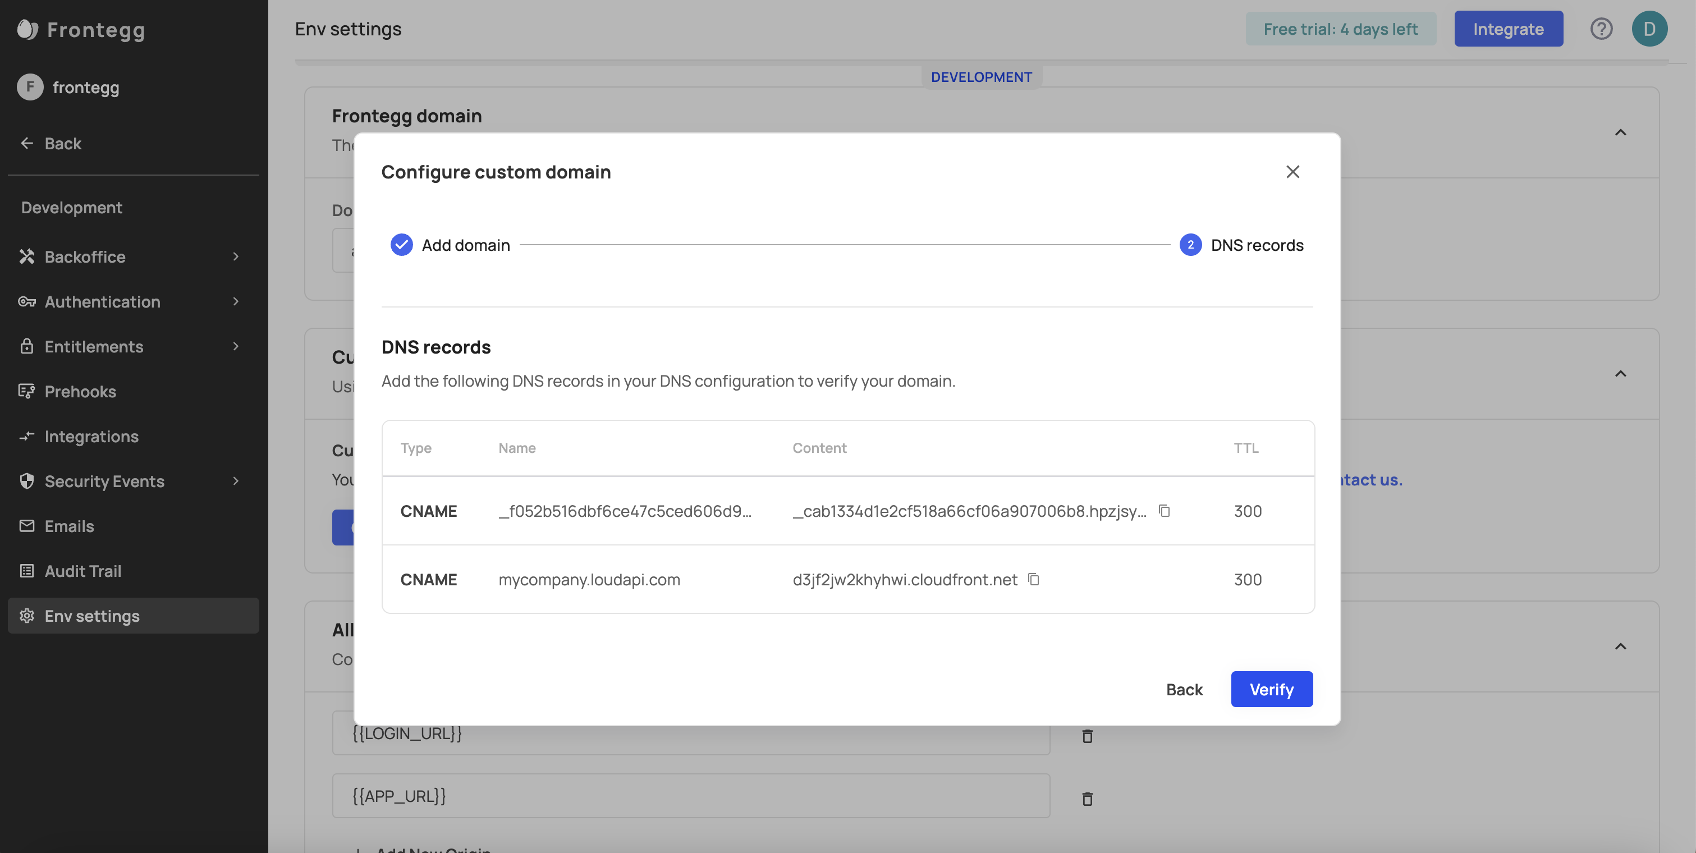This screenshot has height=853, width=1696.
Task: Open Audit Trail in sidebar
Action: [83, 571]
